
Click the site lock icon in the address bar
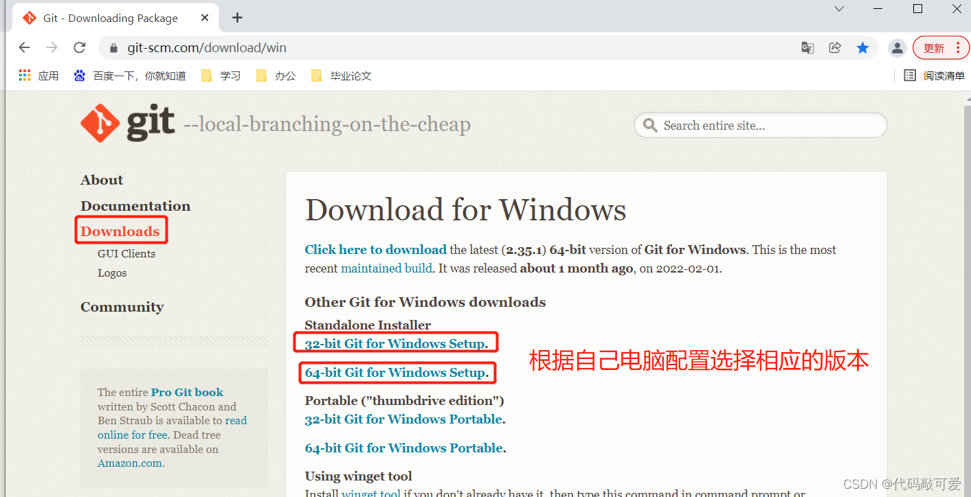[x=114, y=48]
